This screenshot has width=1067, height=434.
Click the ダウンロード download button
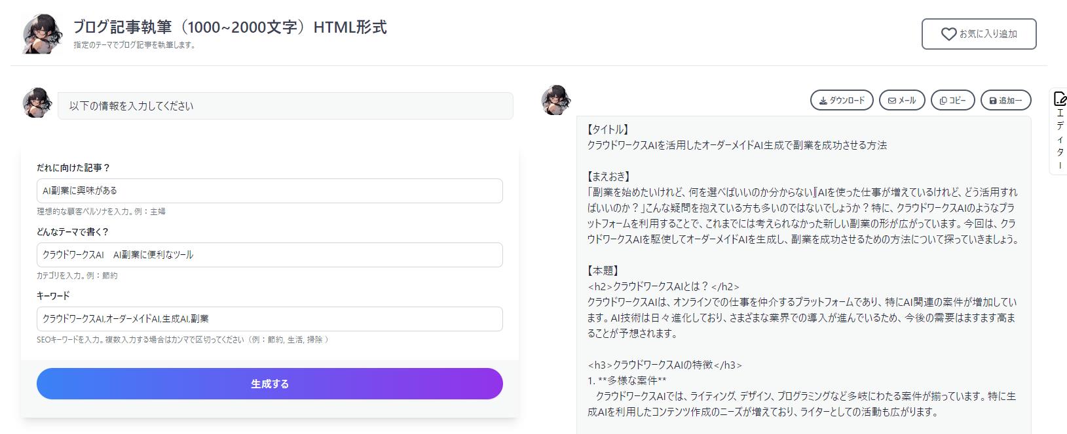coord(842,100)
